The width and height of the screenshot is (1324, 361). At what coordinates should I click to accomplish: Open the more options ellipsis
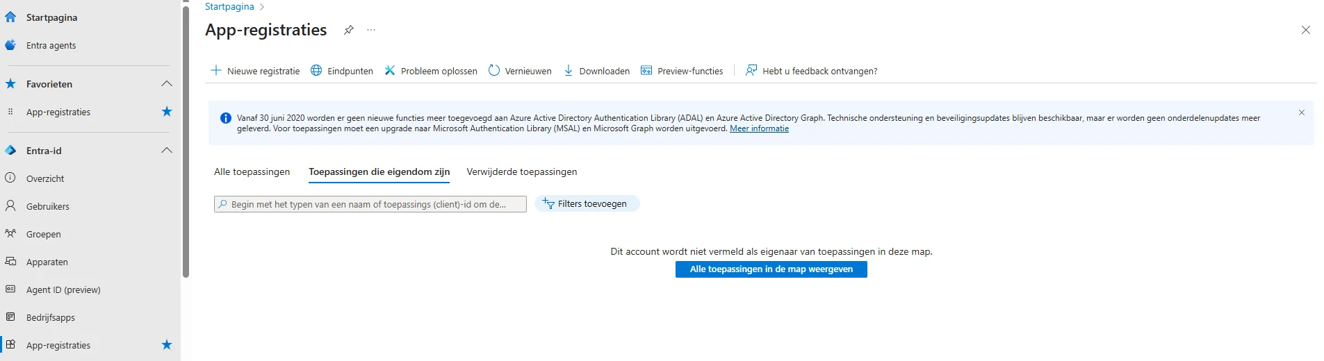[371, 30]
